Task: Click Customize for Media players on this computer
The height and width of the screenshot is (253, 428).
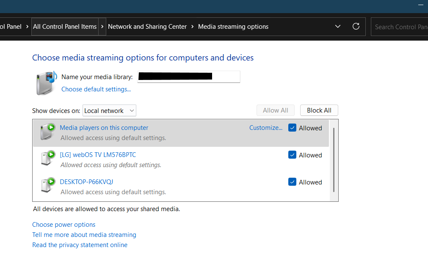Action: pyautogui.click(x=266, y=128)
